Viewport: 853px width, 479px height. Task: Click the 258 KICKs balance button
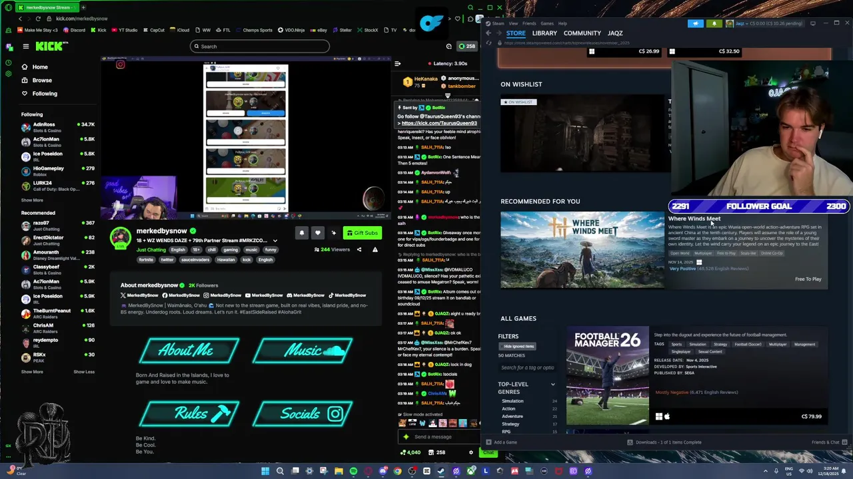467,47
